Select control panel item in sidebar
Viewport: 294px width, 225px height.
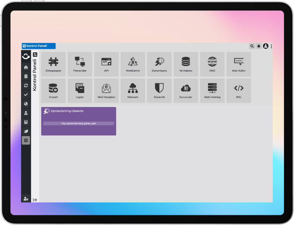(26, 140)
